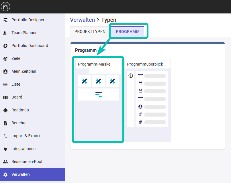Click the Team Planner people icon
The image size is (231, 183).
coord(5,33)
